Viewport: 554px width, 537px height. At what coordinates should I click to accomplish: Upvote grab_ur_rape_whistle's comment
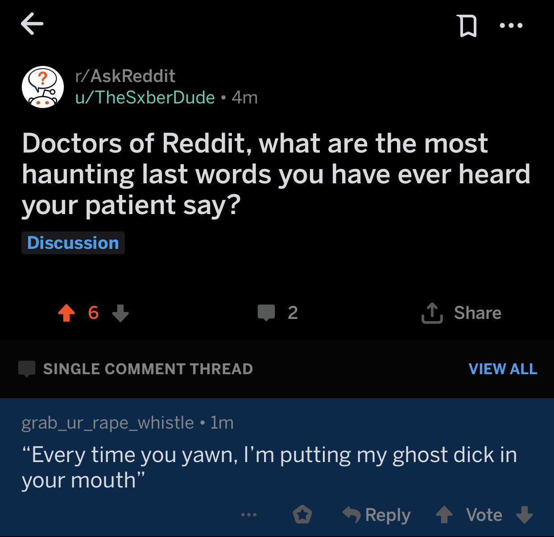click(444, 514)
